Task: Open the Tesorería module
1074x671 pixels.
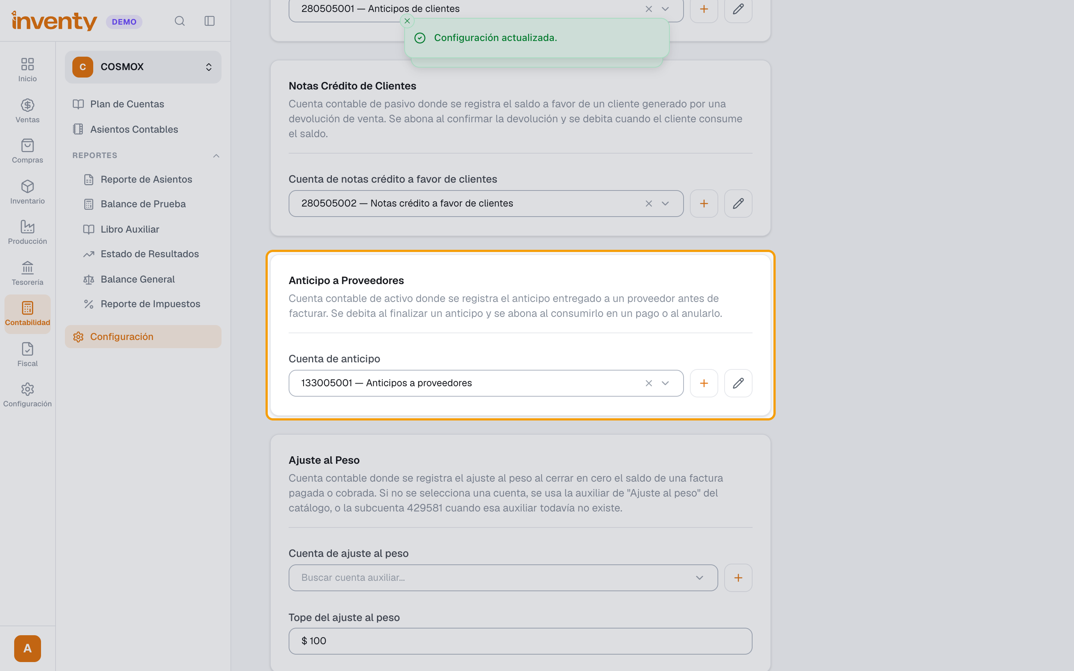Action: click(28, 273)
